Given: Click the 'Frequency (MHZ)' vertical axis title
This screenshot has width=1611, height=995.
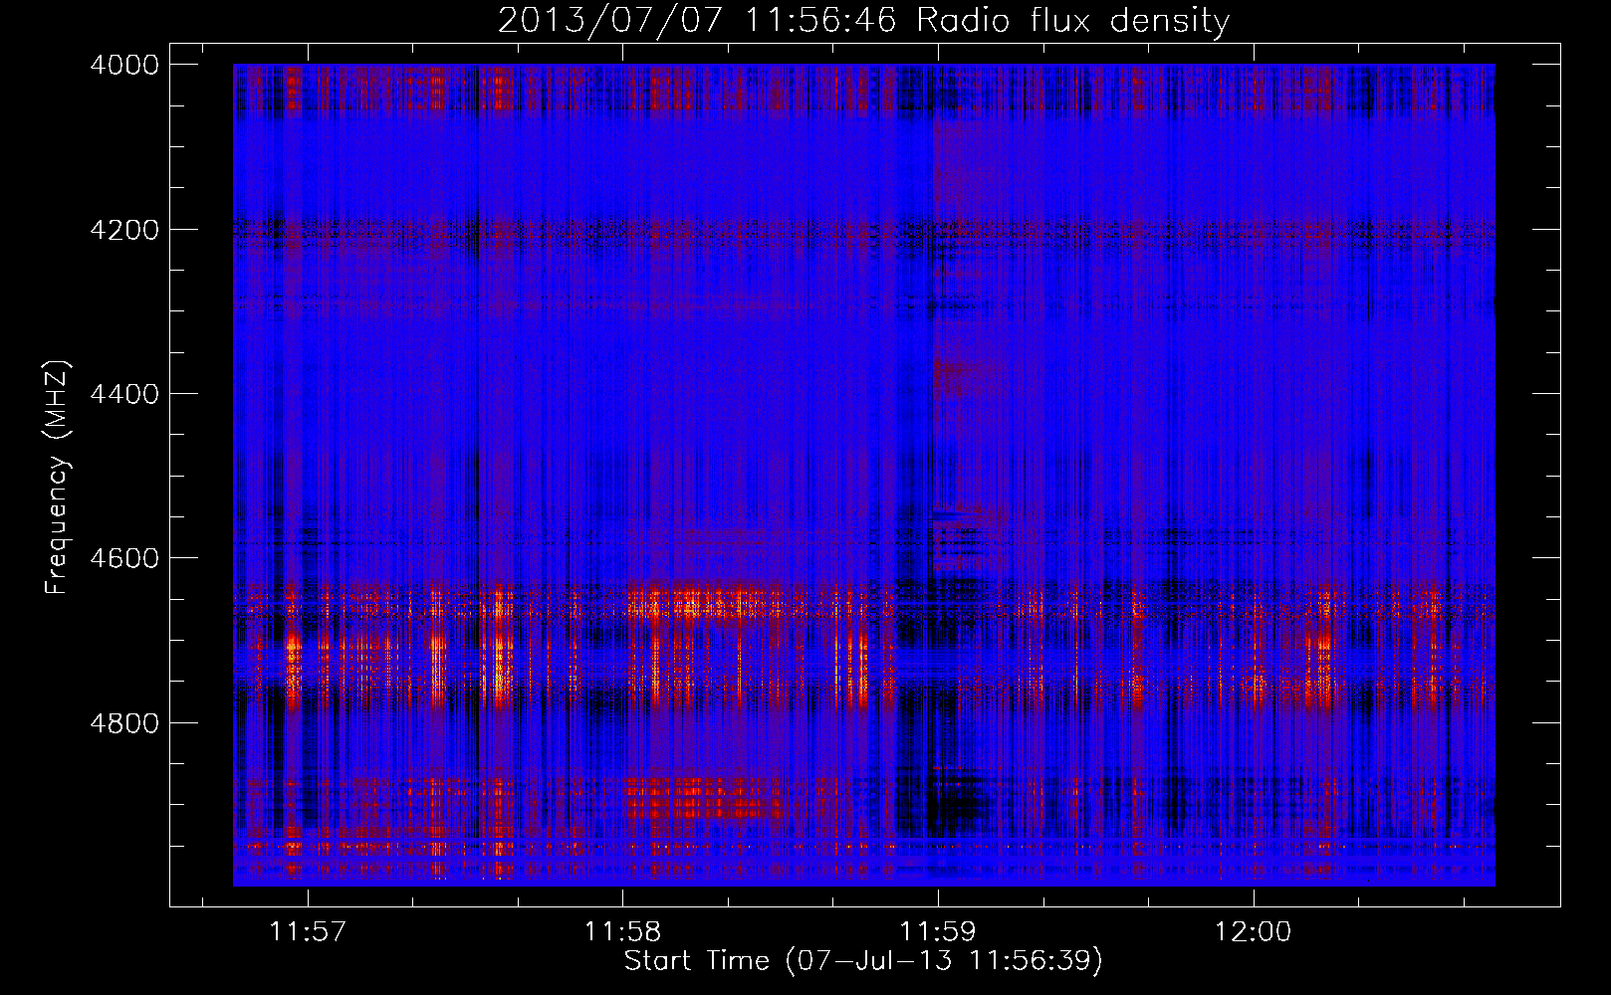Looking at the screenshot, I should pyautogui.click(x=58, y=478).
